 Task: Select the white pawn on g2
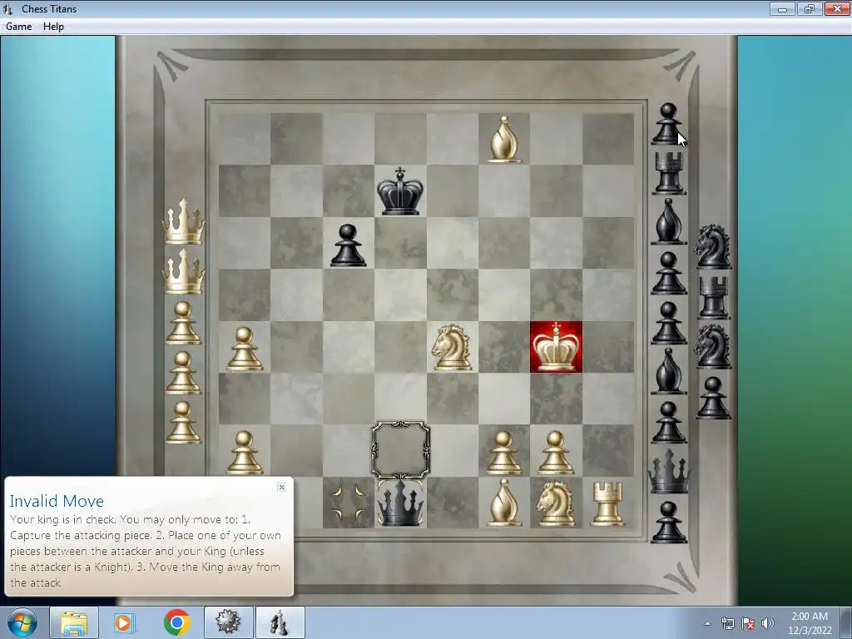click(x=556, y=452)
